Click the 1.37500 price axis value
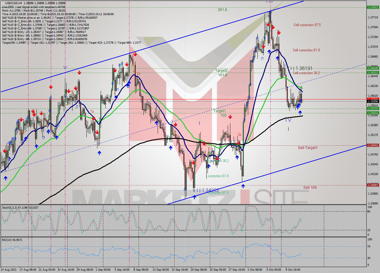Screen dimensions: 380x273 [373, 27]
